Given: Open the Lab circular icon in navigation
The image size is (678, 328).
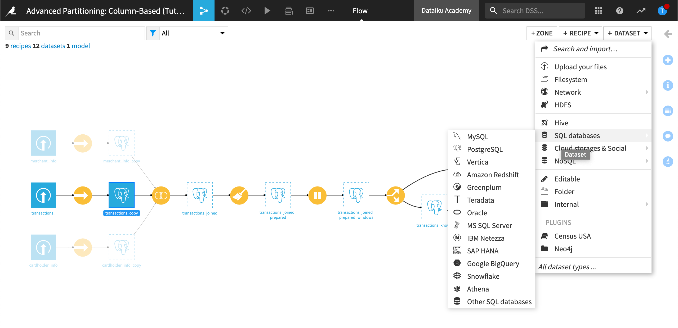Looking at the screenshot, I should pos(225,11).
